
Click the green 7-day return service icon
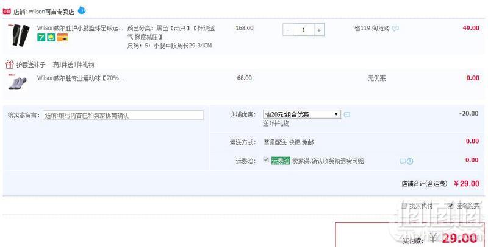tap(41, 38)
